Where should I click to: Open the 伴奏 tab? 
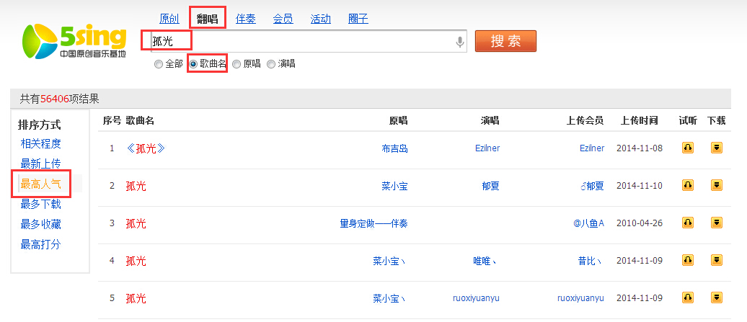245,19
